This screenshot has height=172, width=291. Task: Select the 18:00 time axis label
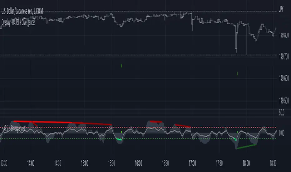pos(246,164)
